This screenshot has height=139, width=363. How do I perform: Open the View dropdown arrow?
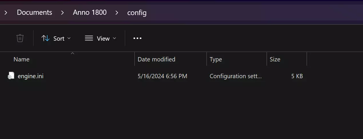pyautogui.click(x=114, y=38)
